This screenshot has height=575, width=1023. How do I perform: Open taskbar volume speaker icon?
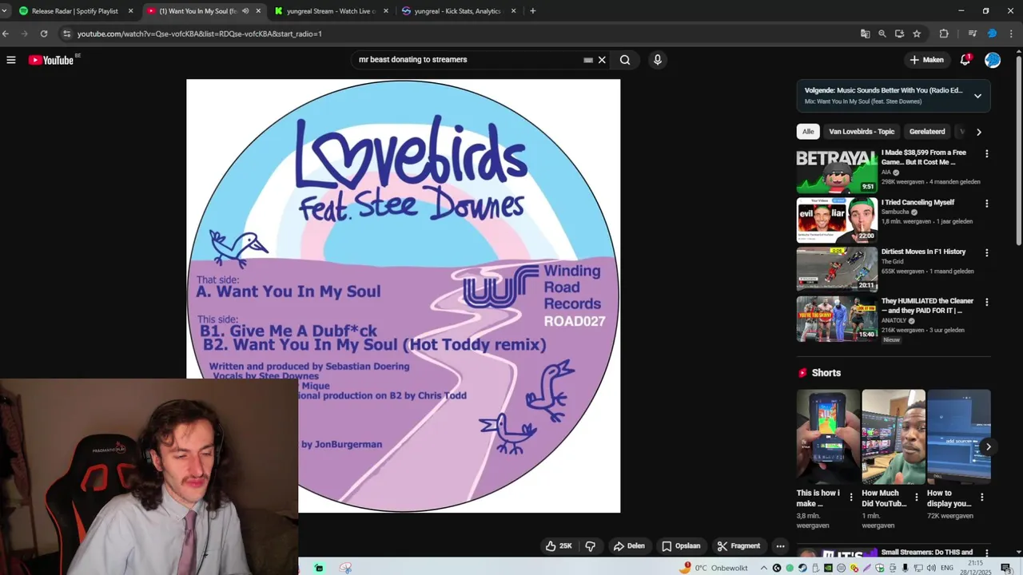coord(931,568)
